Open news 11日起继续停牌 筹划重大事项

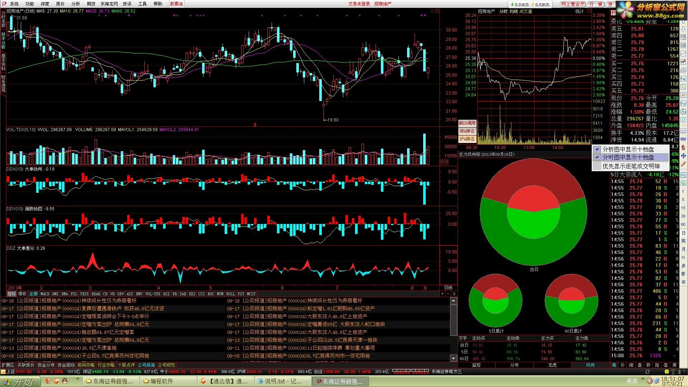341,348
